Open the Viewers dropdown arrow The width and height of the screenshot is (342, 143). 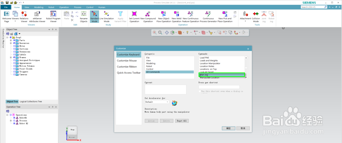click(x=15, y=22)
